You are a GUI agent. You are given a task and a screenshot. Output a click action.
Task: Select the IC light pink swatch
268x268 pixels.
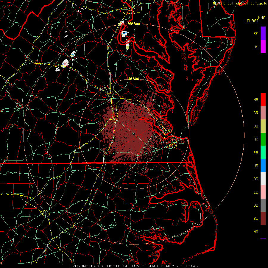[263, 192]
